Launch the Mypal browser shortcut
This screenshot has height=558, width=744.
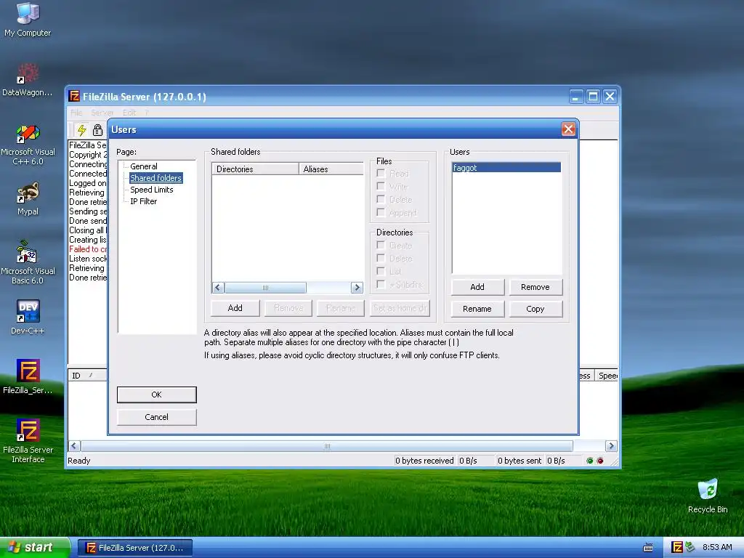[28, 199]
